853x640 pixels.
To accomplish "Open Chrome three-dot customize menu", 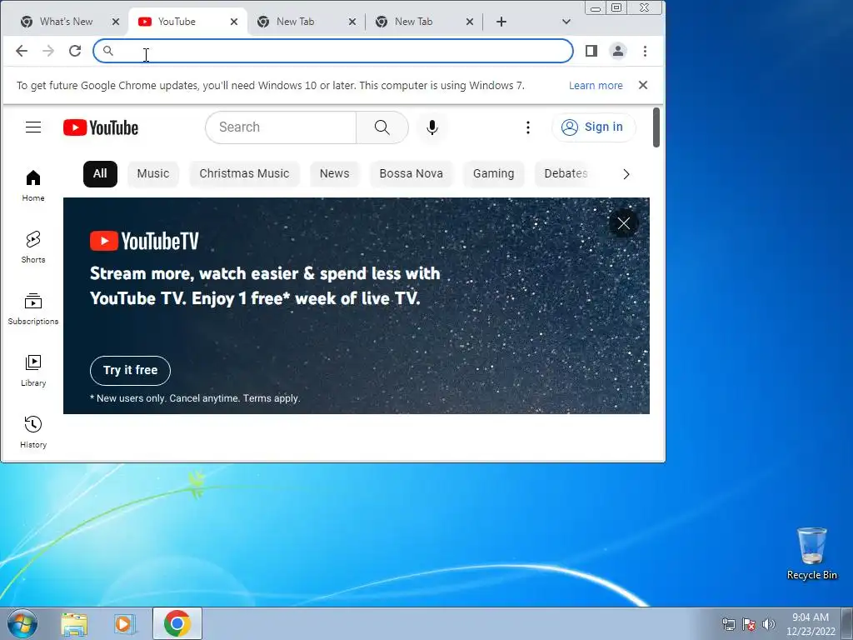I will coord(646,51).
